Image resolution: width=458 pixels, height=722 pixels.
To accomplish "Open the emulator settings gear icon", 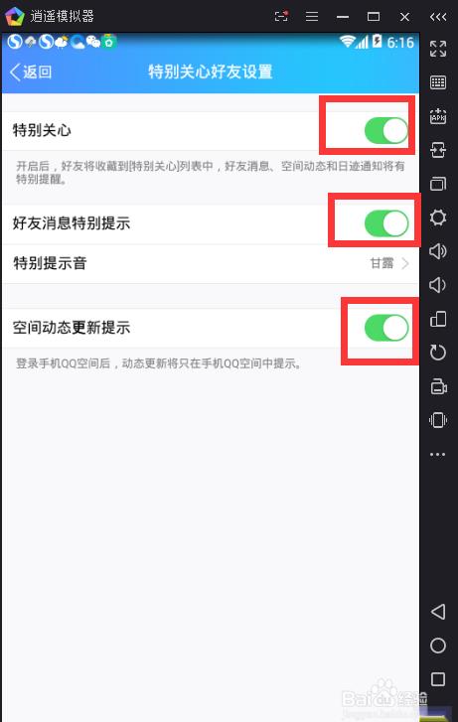I will (438, 217).
